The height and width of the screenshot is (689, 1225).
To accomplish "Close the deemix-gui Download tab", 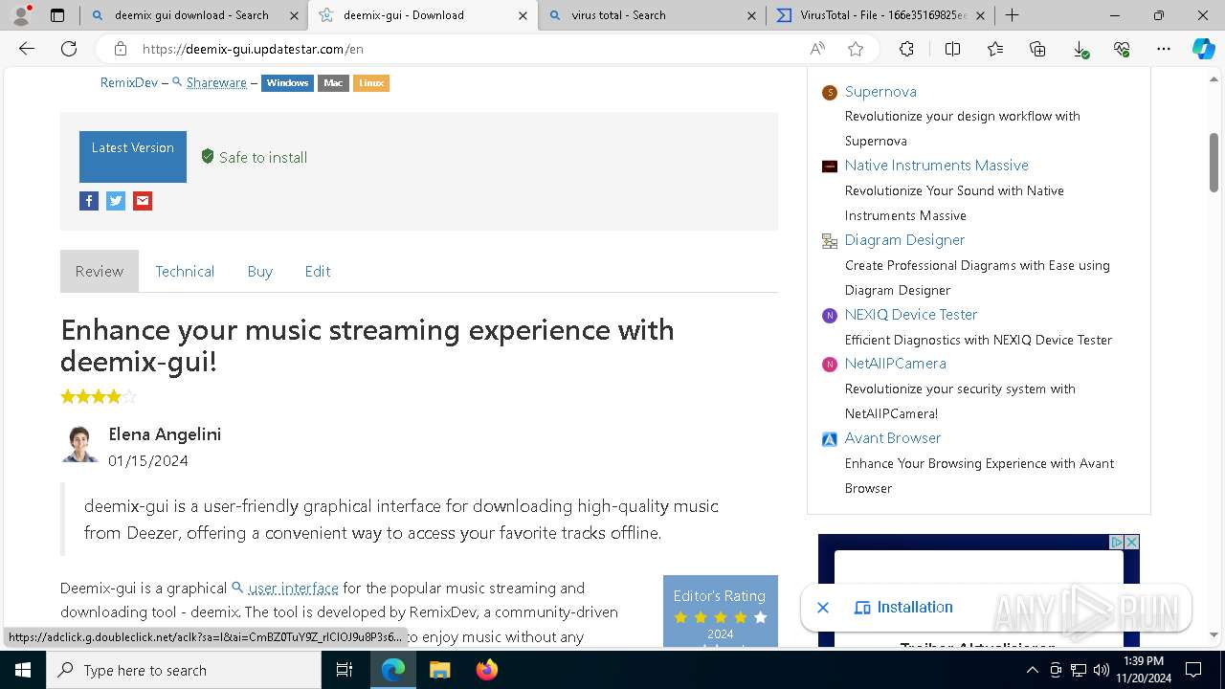I will pyautogui.click(x=523, y=15).
